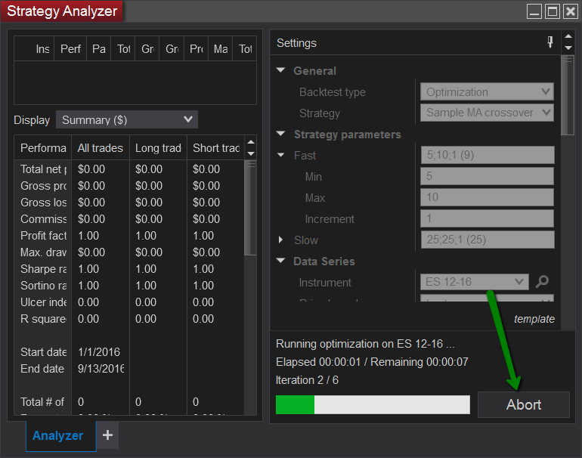
Task: Open the template link
Action: click(534, 319)
